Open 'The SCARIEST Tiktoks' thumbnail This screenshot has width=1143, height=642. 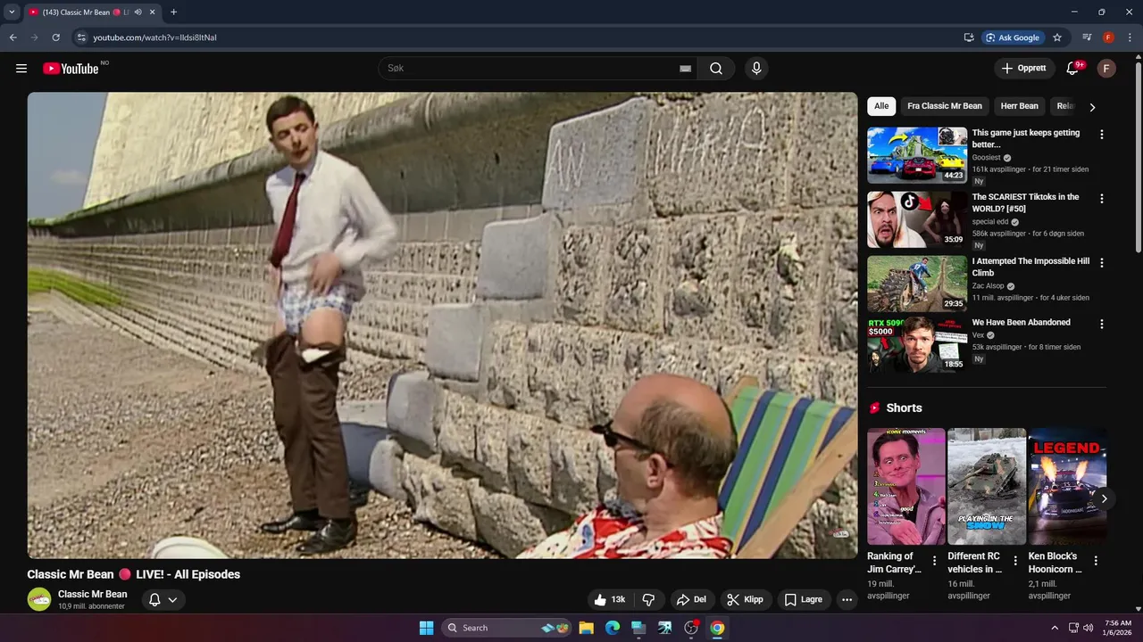pos(917,219)
